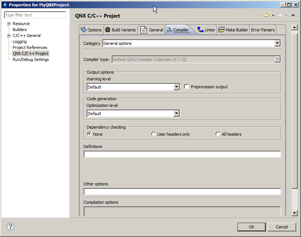Switch to the General tab
This screenshot has height=237, width=301.
point(152,30)
